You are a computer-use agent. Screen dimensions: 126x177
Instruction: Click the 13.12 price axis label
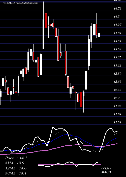[x=117, y=65]
